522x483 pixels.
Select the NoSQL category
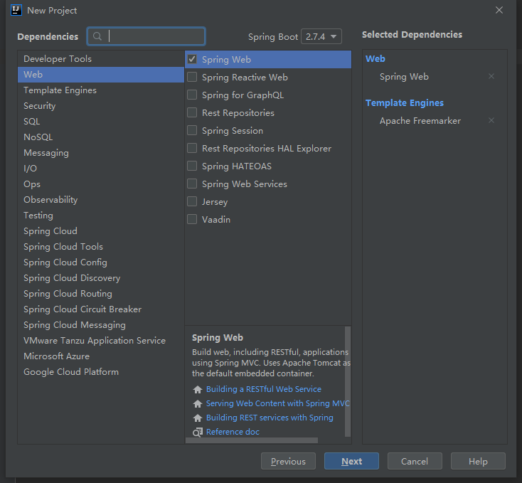[101, 137]
